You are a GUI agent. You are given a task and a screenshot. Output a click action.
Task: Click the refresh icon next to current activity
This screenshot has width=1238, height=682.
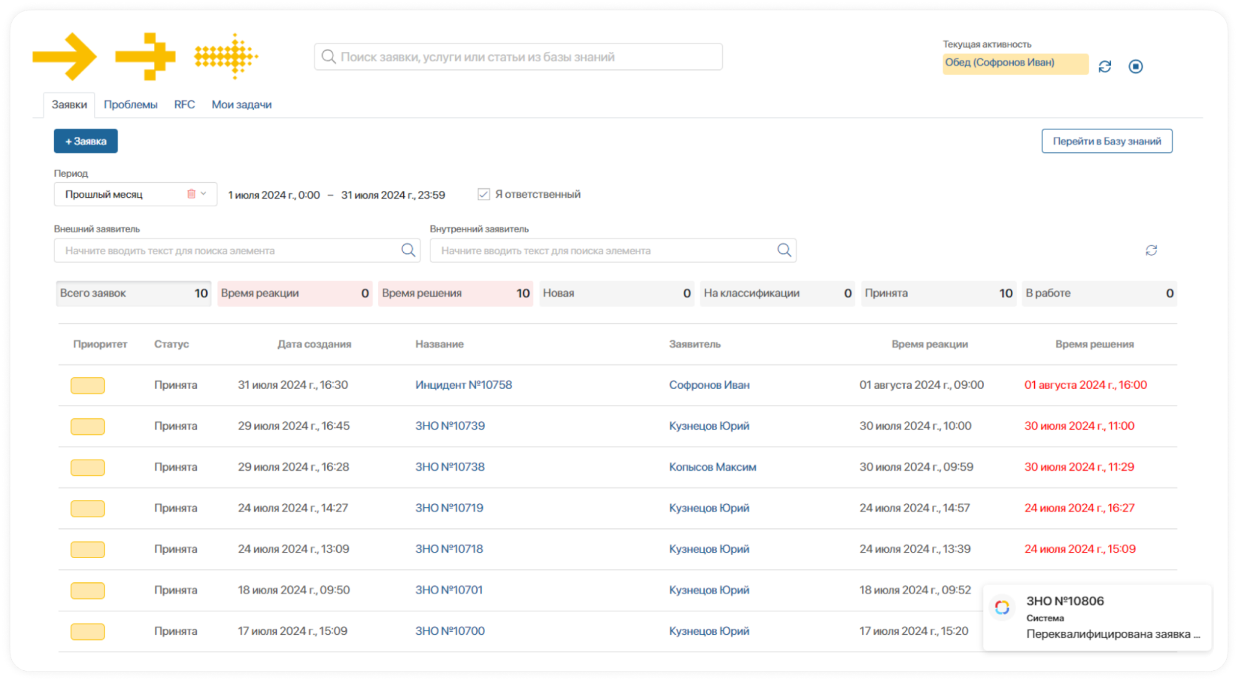(1104, 66)
